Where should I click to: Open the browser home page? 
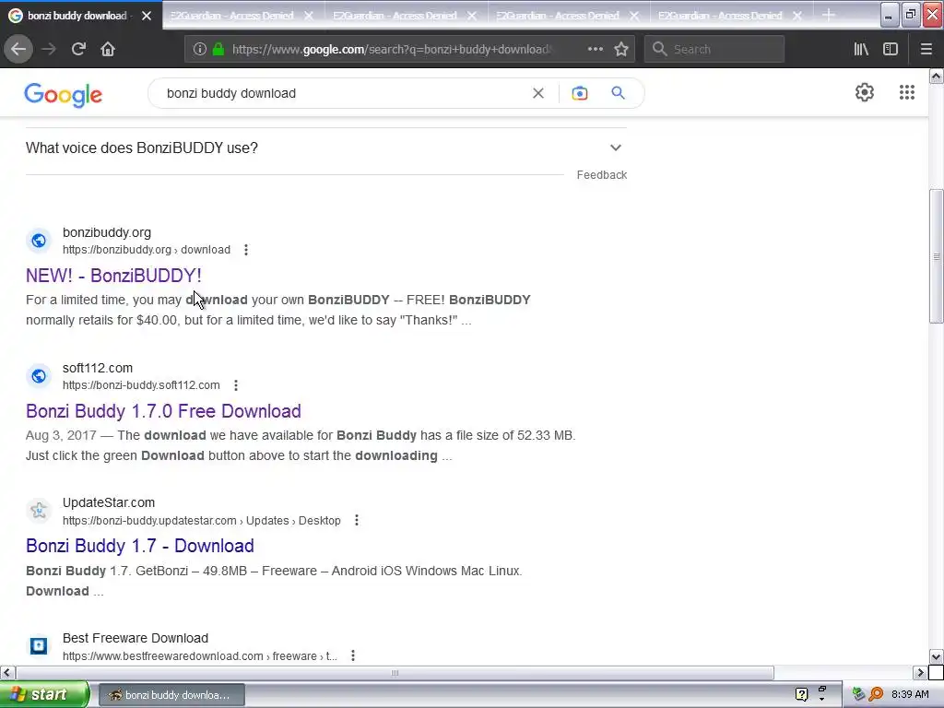coord(108,50)
